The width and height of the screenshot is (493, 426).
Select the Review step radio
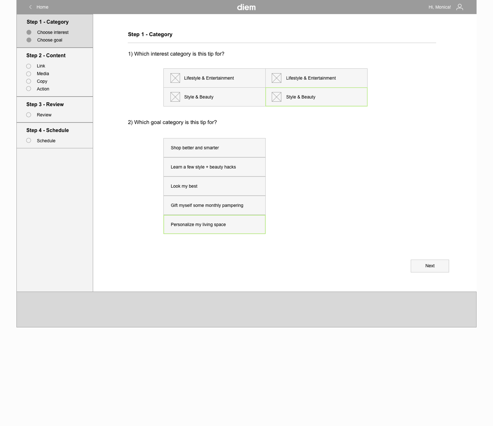29,115
